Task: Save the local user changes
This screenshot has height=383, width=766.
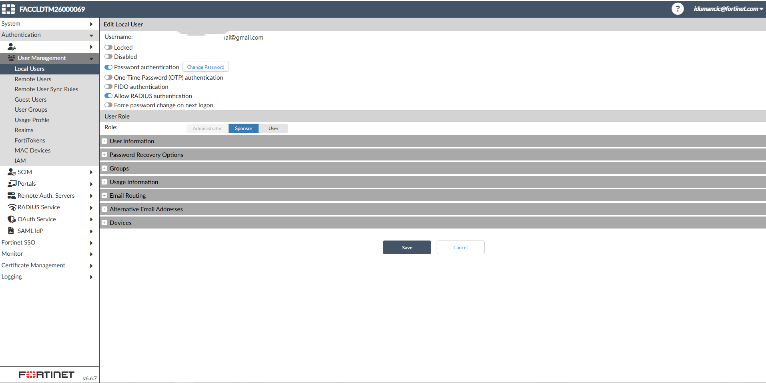Action: [407, 247]
